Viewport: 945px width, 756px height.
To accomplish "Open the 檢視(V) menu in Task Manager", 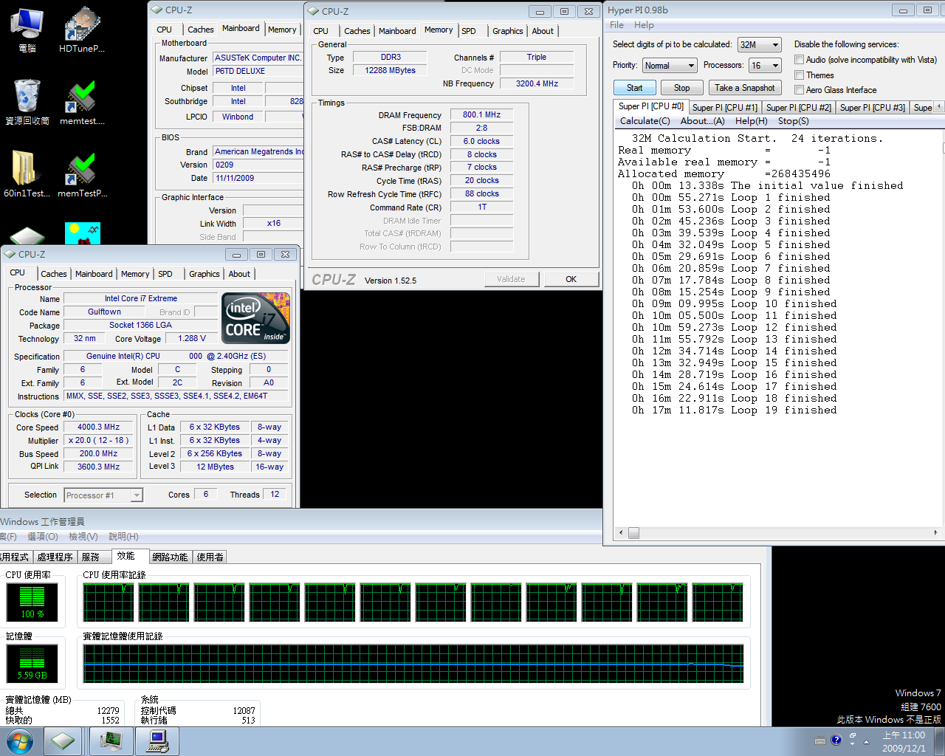I will (83, 537).
